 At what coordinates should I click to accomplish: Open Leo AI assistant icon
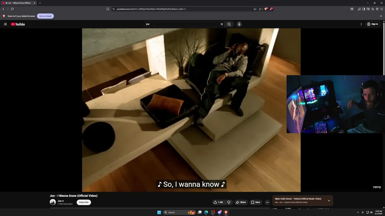pos(373,9)
